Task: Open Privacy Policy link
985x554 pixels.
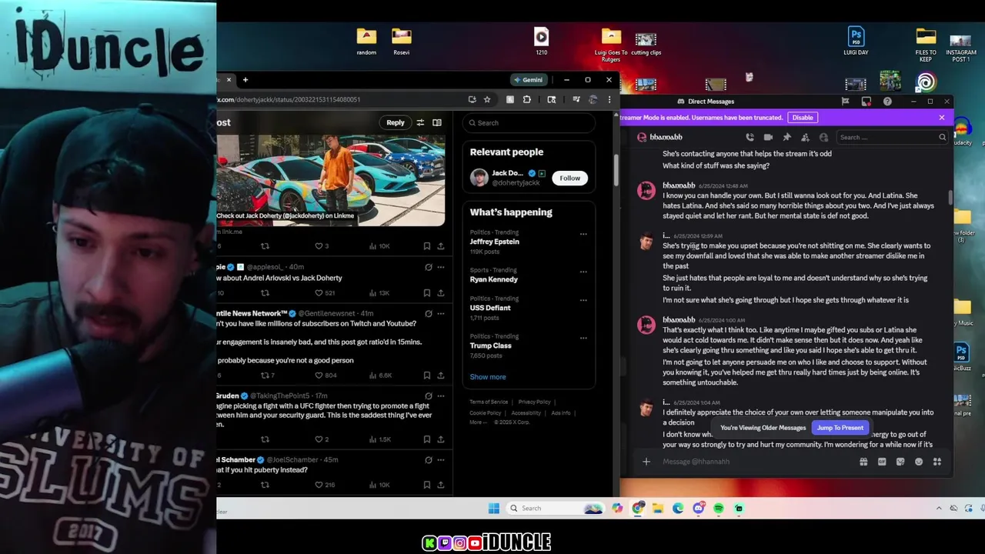Action: tap(535, 402)
